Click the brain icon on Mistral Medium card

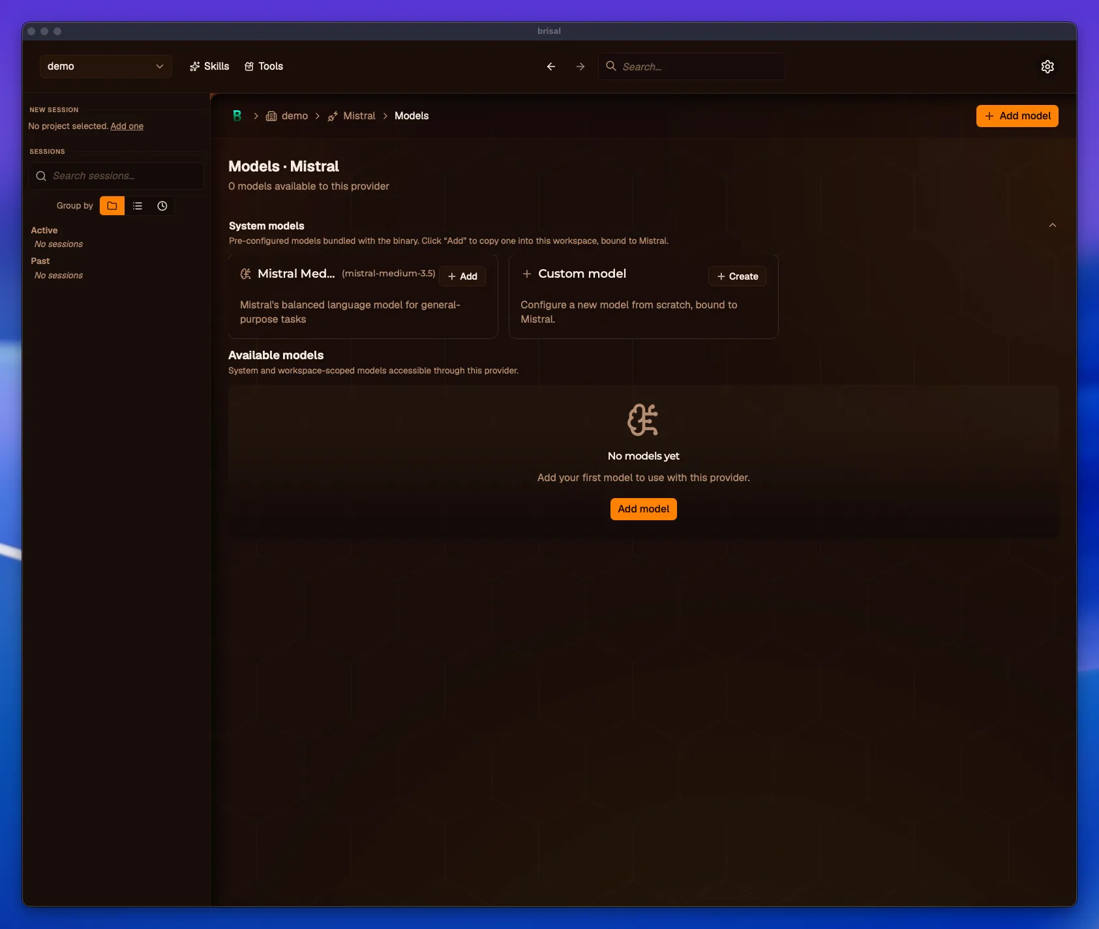[246, 274]
